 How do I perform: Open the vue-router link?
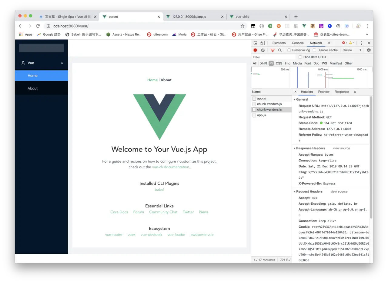tap(114, 235)
